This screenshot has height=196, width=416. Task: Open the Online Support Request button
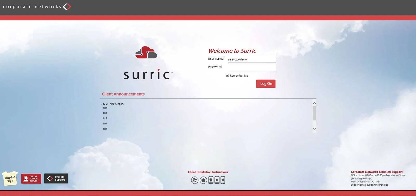[31, 179]
